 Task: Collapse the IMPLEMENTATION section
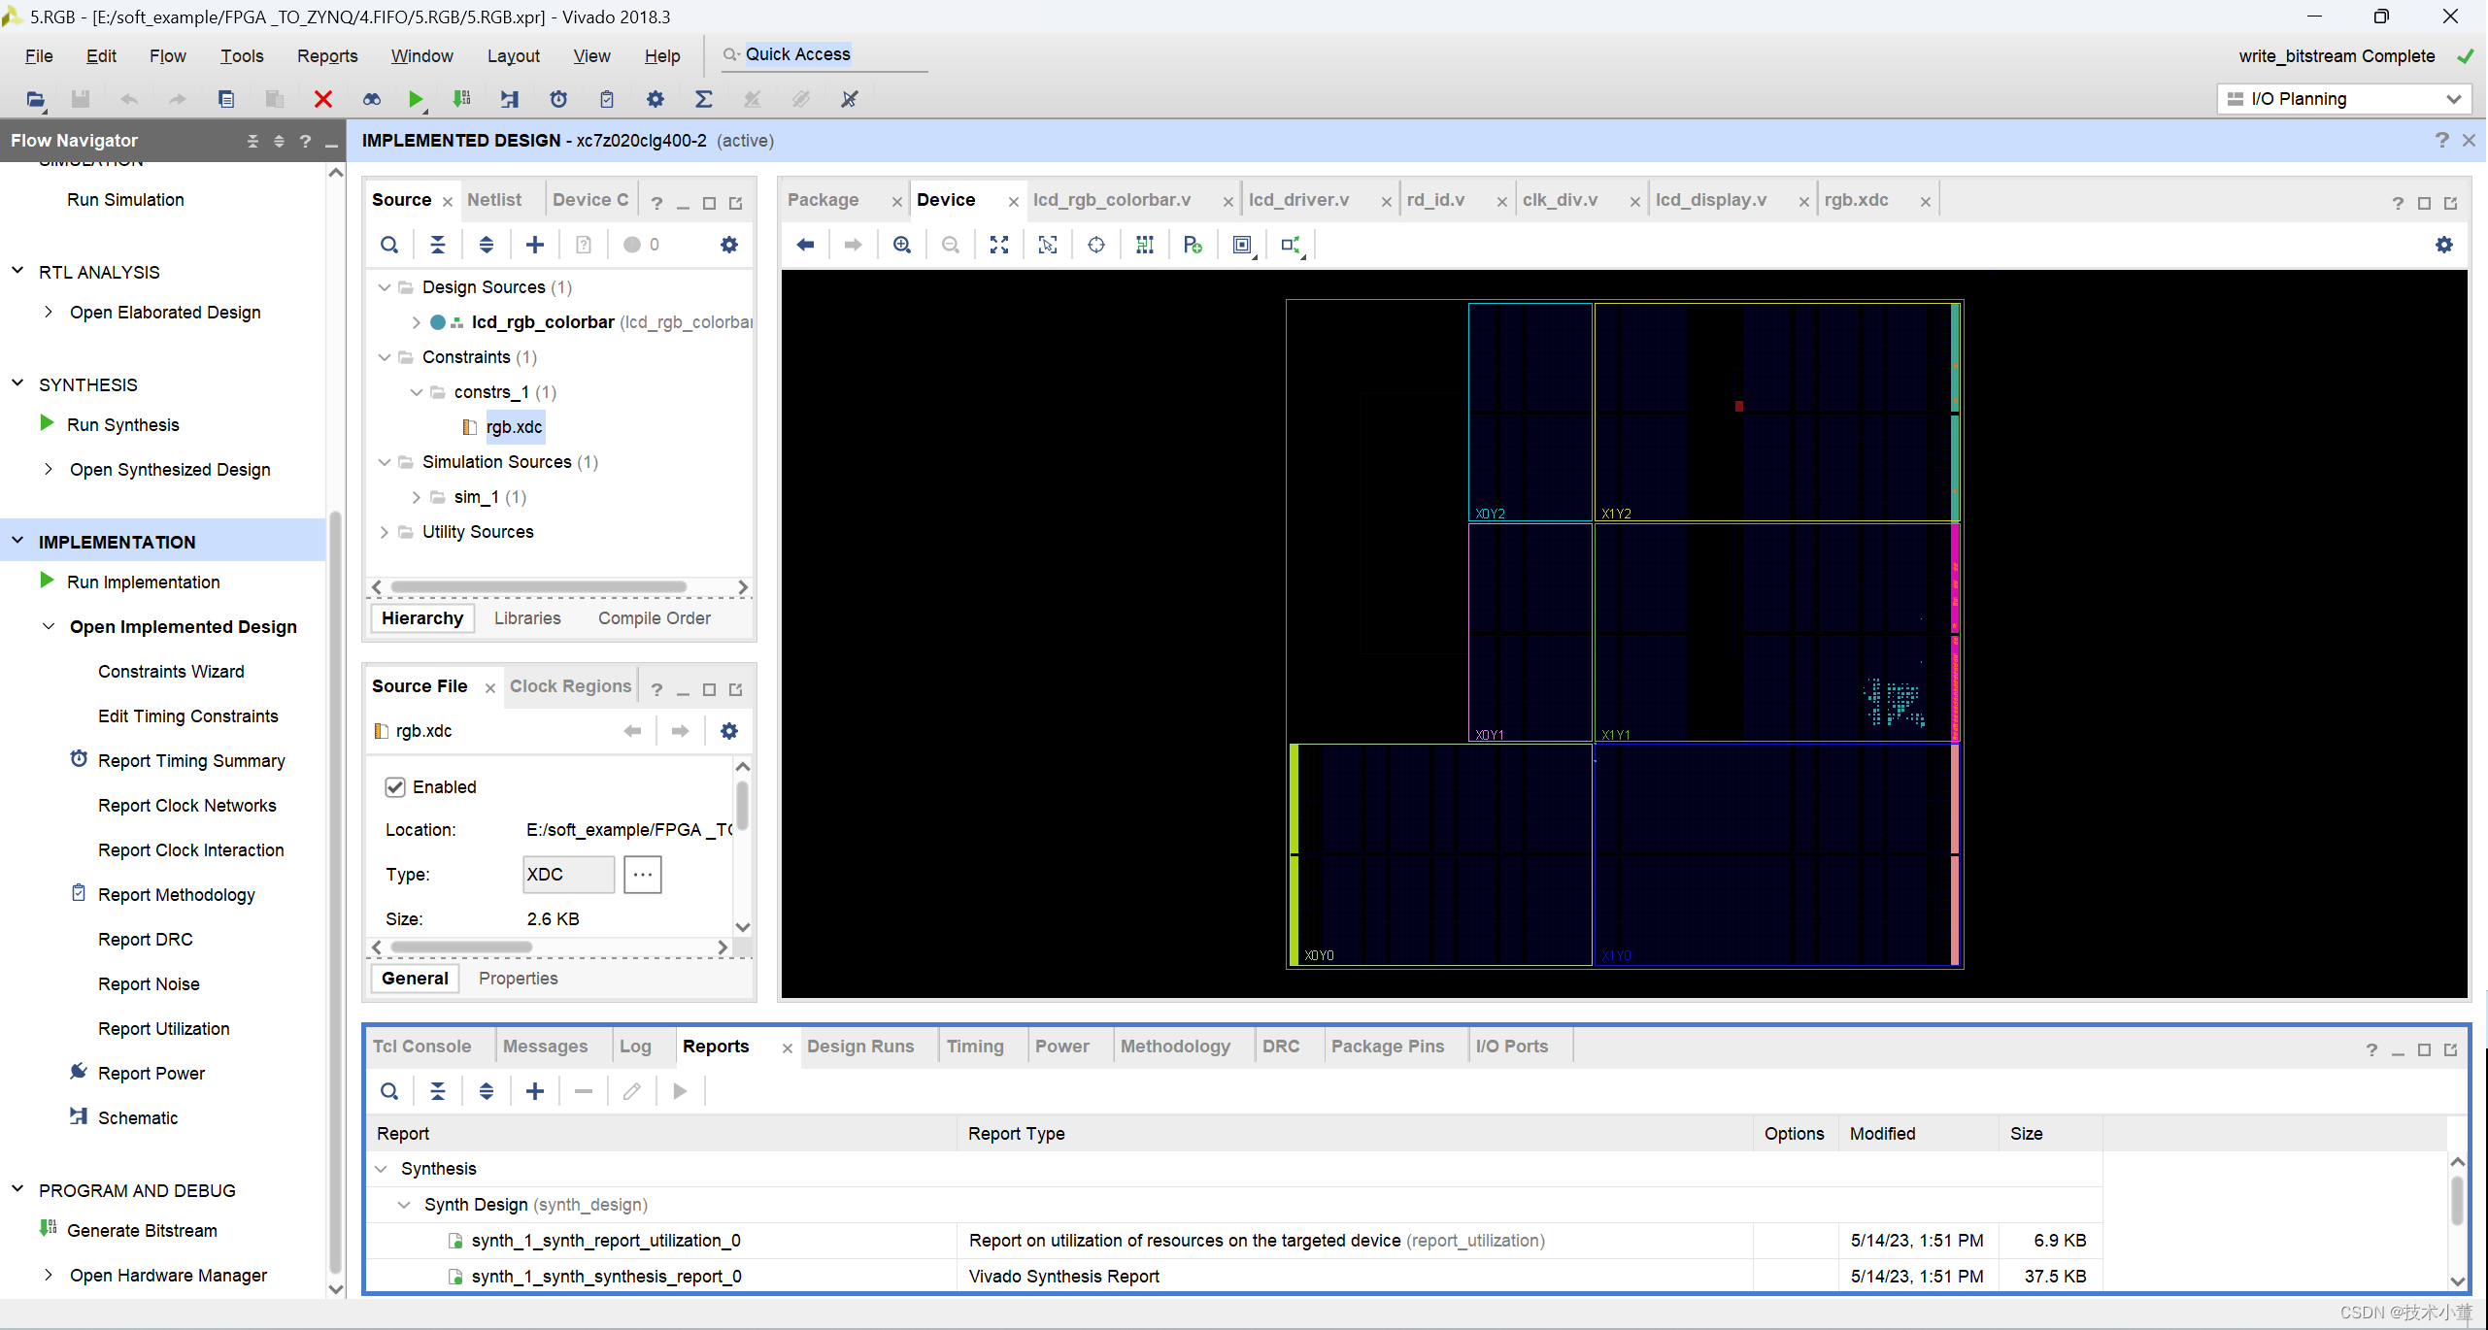coord(17,541)
